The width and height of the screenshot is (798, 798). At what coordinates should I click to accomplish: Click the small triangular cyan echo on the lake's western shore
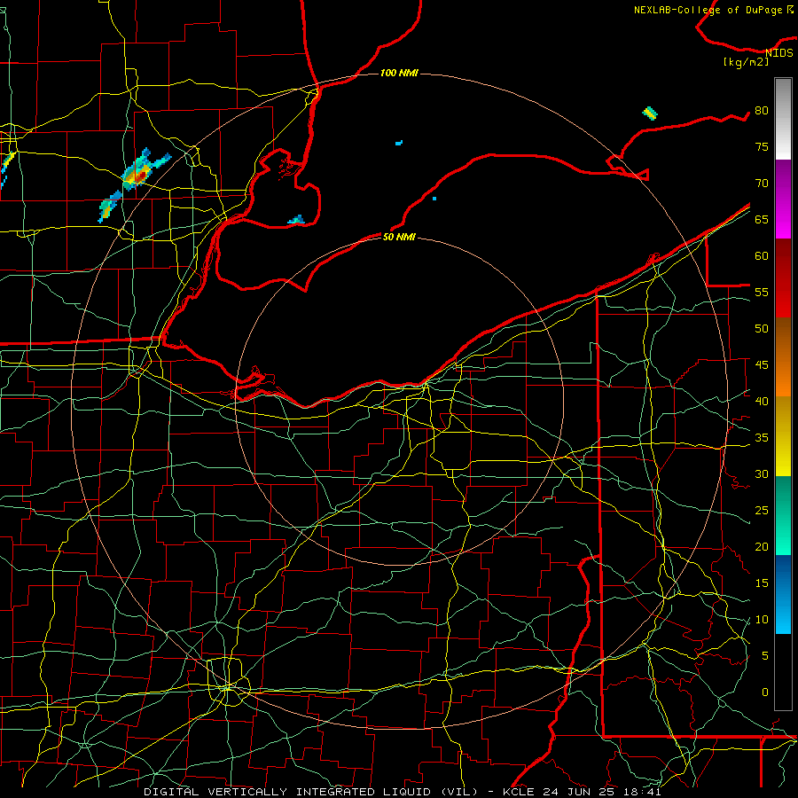tap(296, 220)
